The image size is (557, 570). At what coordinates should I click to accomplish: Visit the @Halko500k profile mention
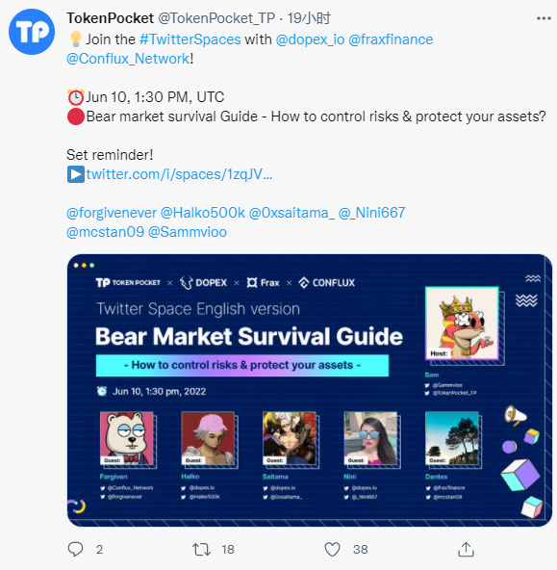pyautogui.click(x=203, y=213)
